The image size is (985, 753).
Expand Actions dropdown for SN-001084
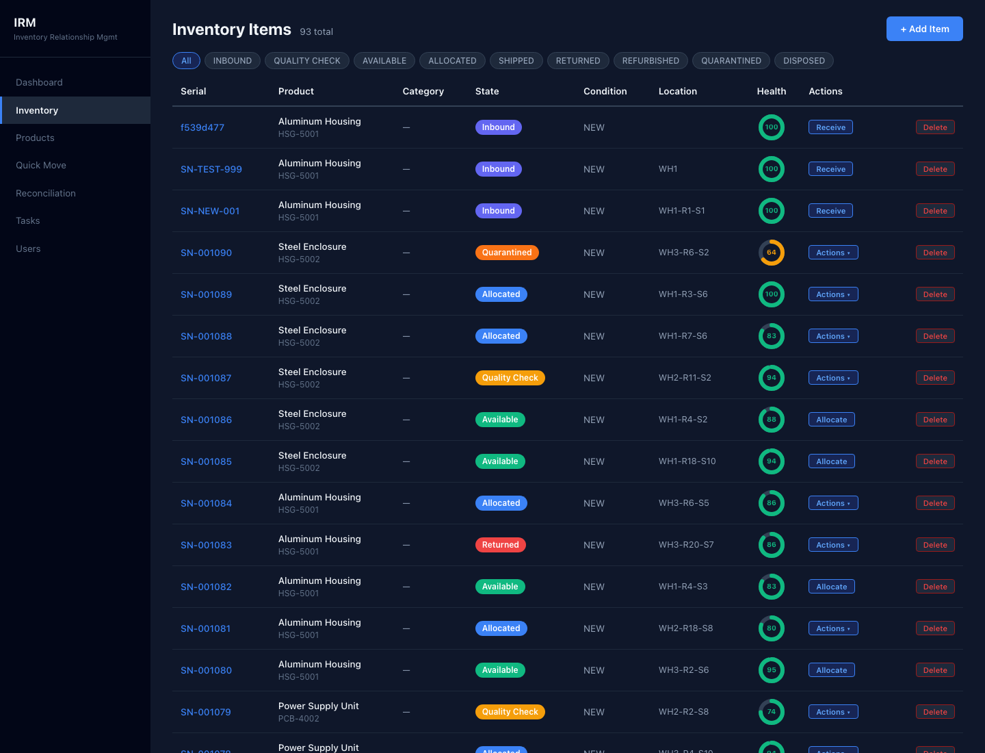(833, 503)
